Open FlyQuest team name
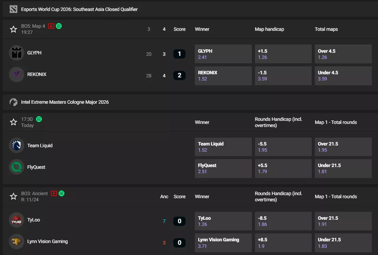The height and width of the screenshot is (255, 378). (36, 167)
